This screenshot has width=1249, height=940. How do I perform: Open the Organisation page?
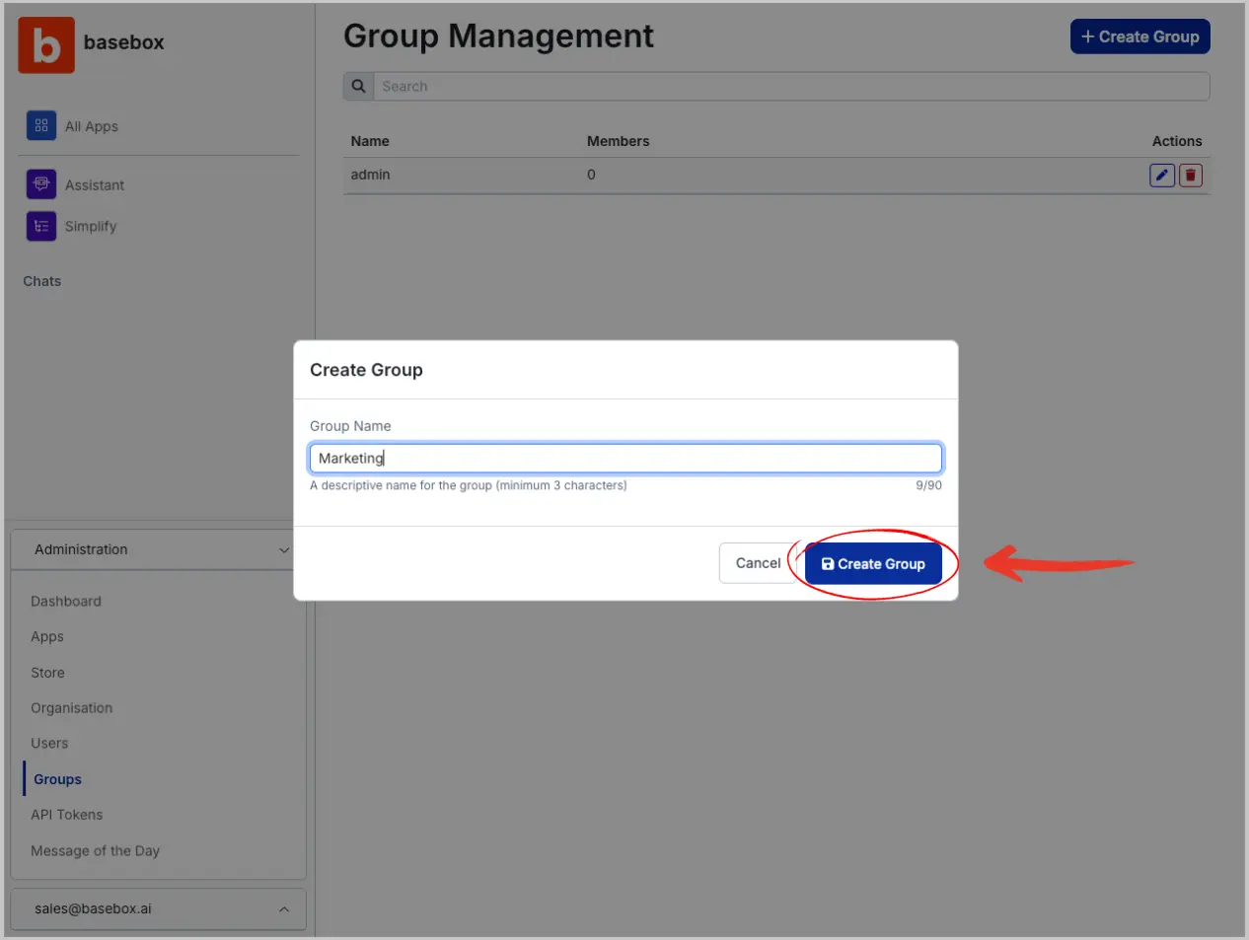[72, 708]
